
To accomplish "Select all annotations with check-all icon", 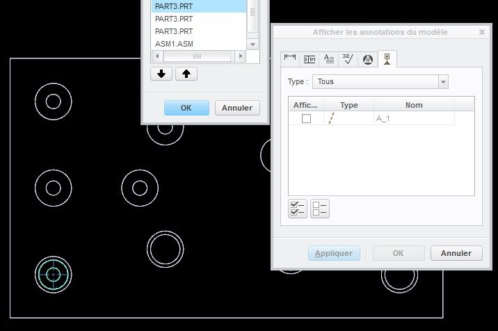I will click(x=298, y=209).
